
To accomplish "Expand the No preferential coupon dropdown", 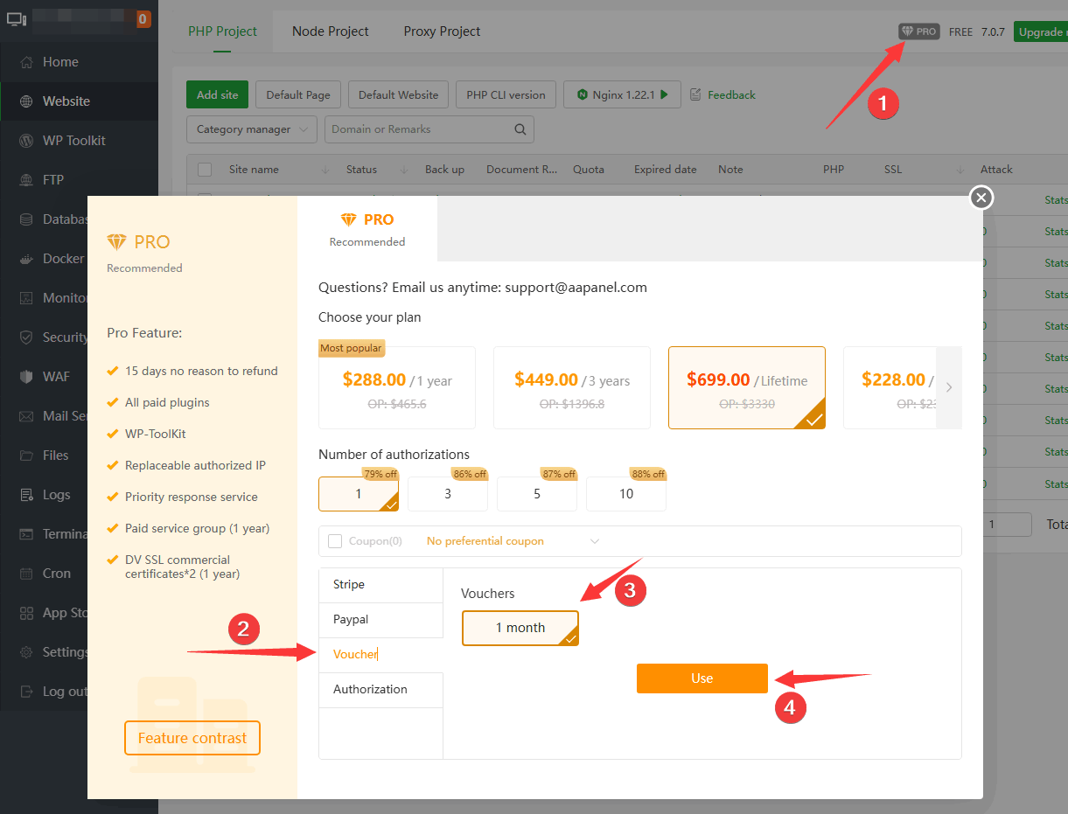I will 513,541.
